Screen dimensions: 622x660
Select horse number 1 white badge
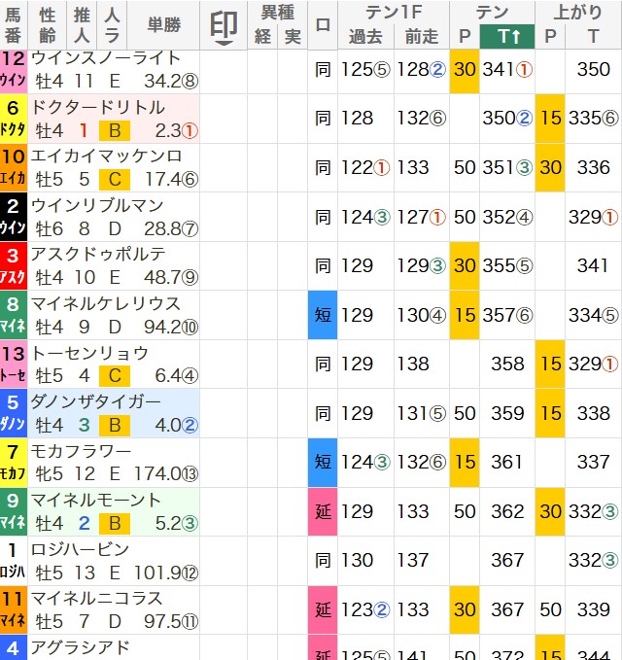point(14,561)
